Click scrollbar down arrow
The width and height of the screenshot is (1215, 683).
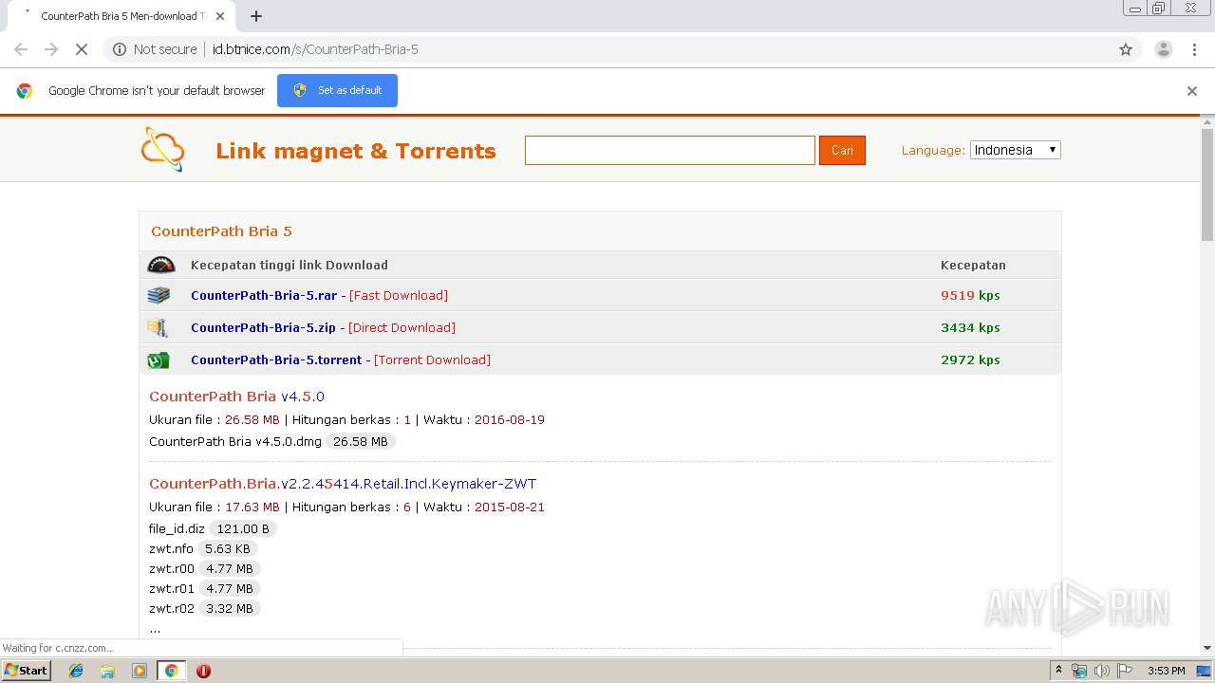1207,649
